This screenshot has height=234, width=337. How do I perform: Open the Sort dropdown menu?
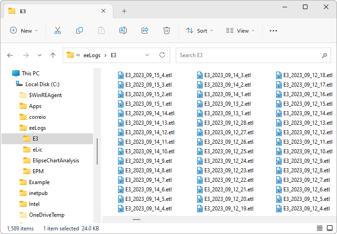[197, 30]
